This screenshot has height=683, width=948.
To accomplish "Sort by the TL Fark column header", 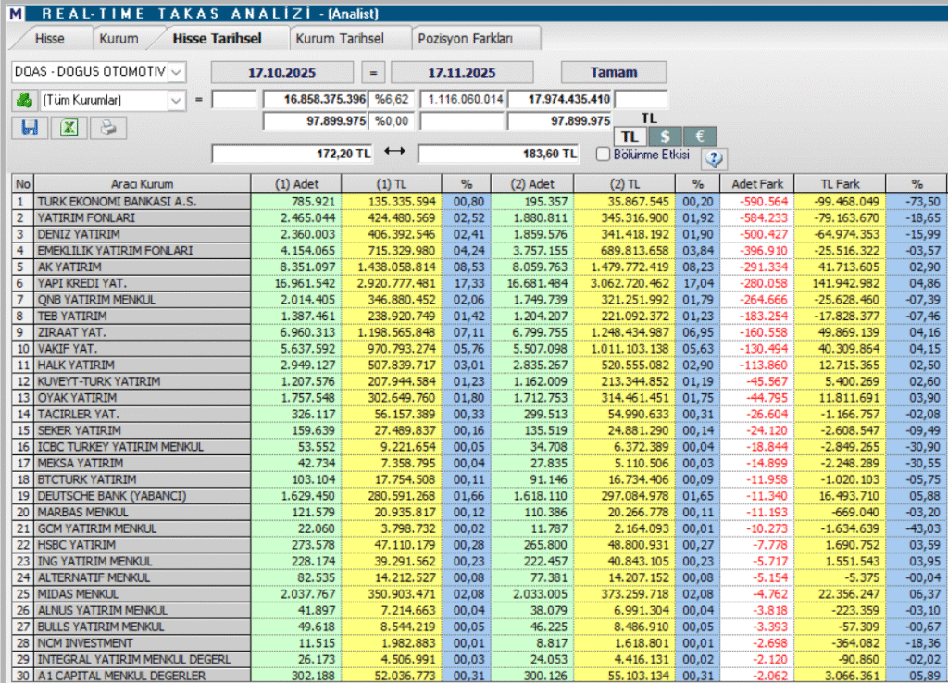I will coord(840,184).
